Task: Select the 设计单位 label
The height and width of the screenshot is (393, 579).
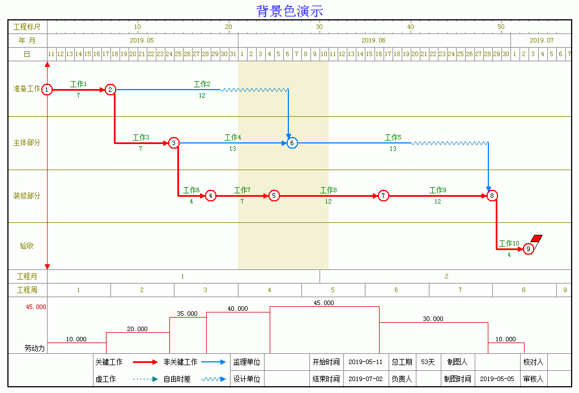Action: point(246,379)
